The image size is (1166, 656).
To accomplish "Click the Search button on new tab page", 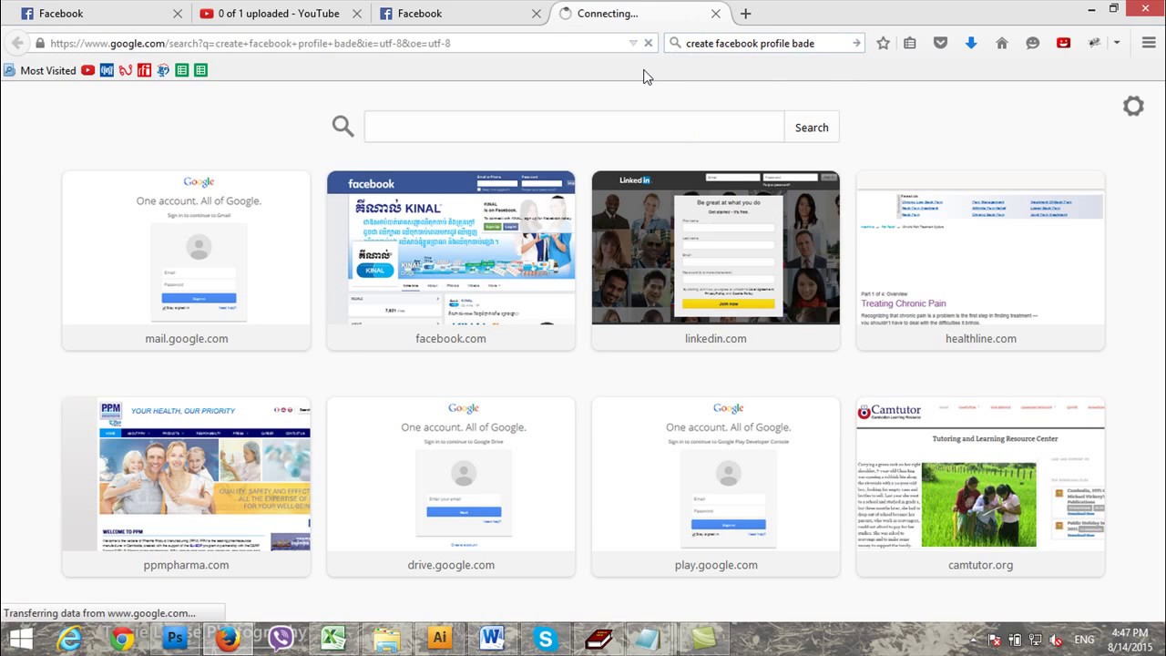I will coord(812,128).
